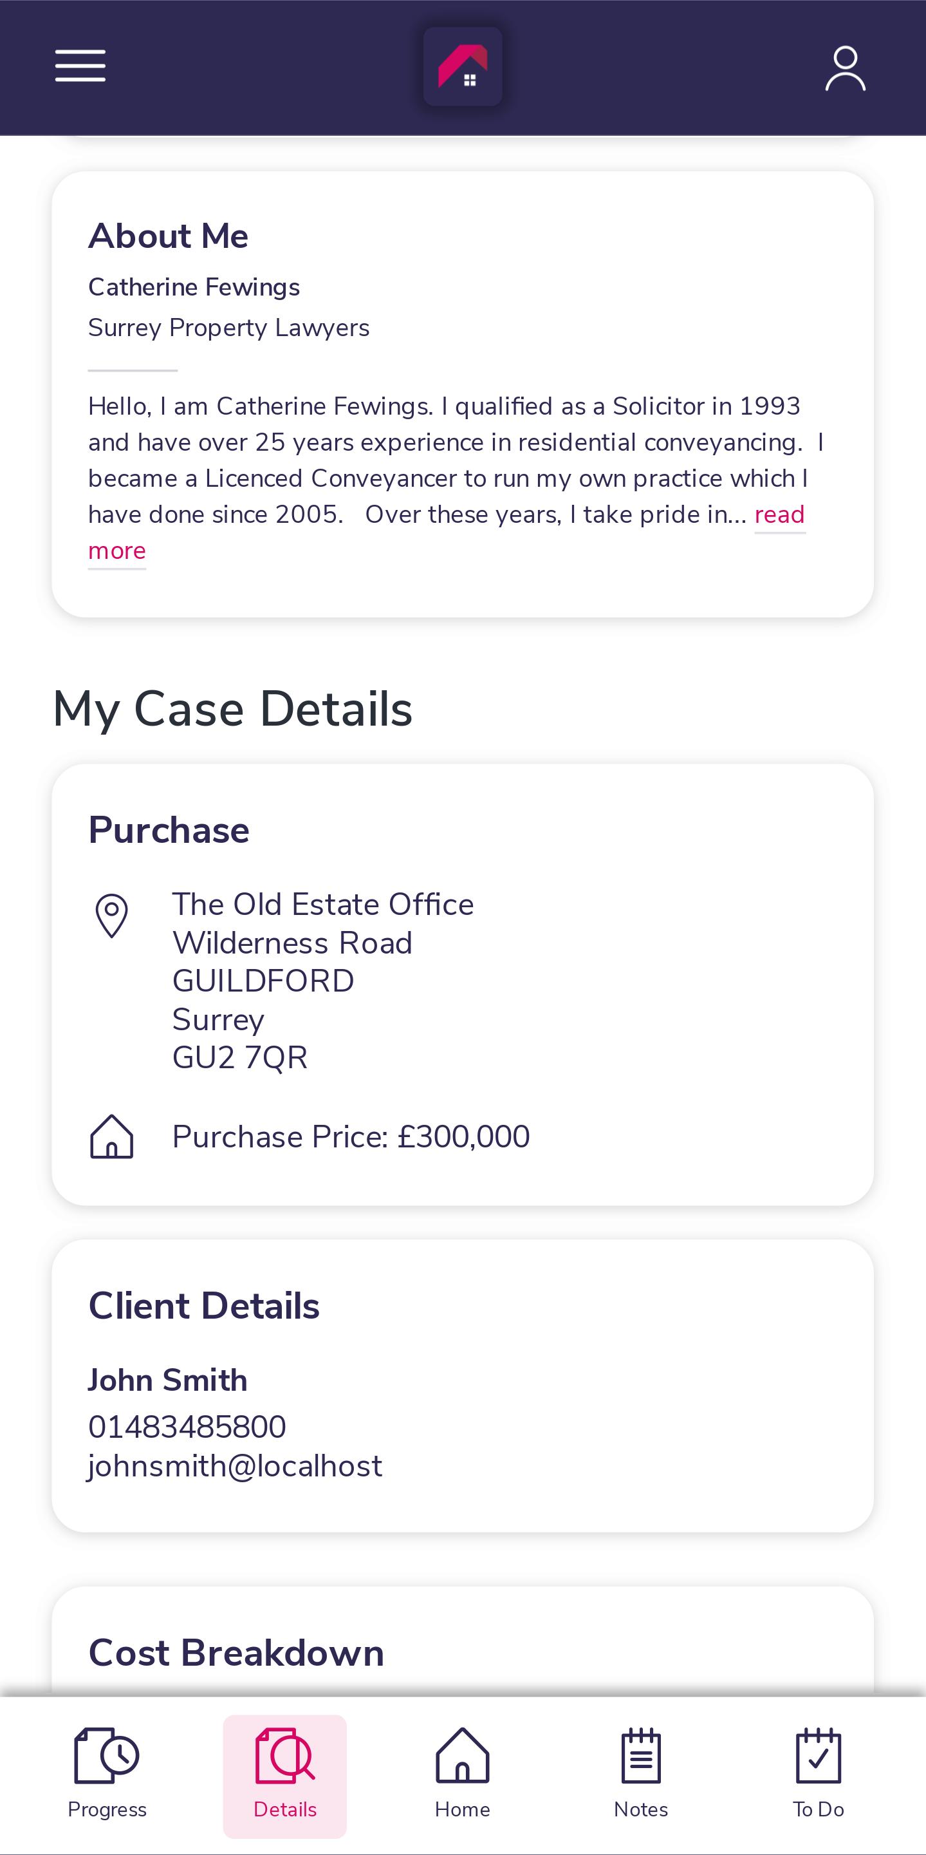Viewport: 926px width, 1855px height.
Task: Open the user profile icon
Action: pos(845,68)
